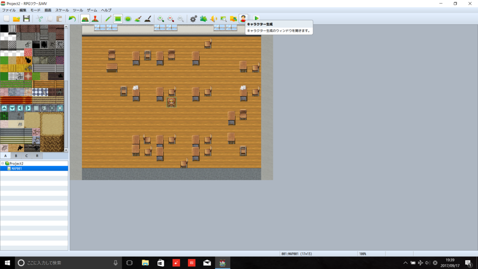
Task: Open the 描画 menu
Action: point(48,10)
